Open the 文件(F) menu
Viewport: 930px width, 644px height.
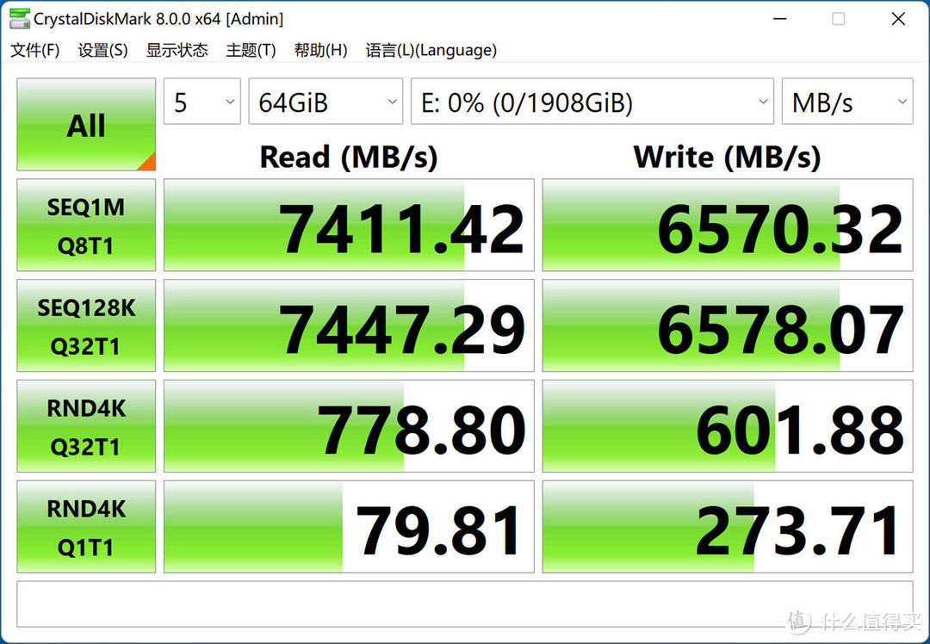coord(35,50)
